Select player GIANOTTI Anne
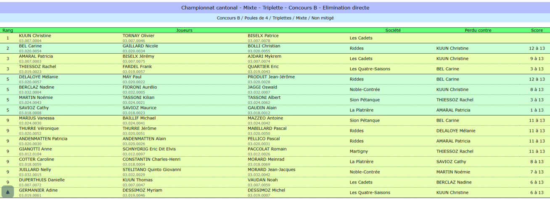Viewport: 550px width, 199px height. coord(35,149)
